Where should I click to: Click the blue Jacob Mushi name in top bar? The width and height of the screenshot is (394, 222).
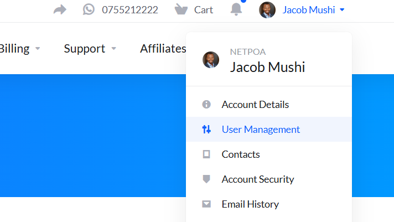click(x=308, y=9)
